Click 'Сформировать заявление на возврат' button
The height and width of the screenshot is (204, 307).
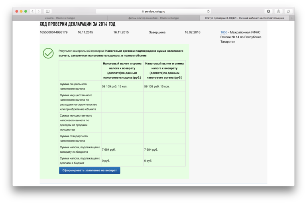[90, 170]
